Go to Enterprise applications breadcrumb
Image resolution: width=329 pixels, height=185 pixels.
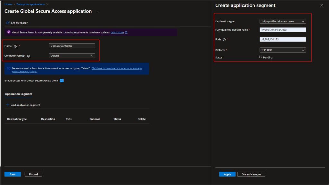[x=31, y=4]
